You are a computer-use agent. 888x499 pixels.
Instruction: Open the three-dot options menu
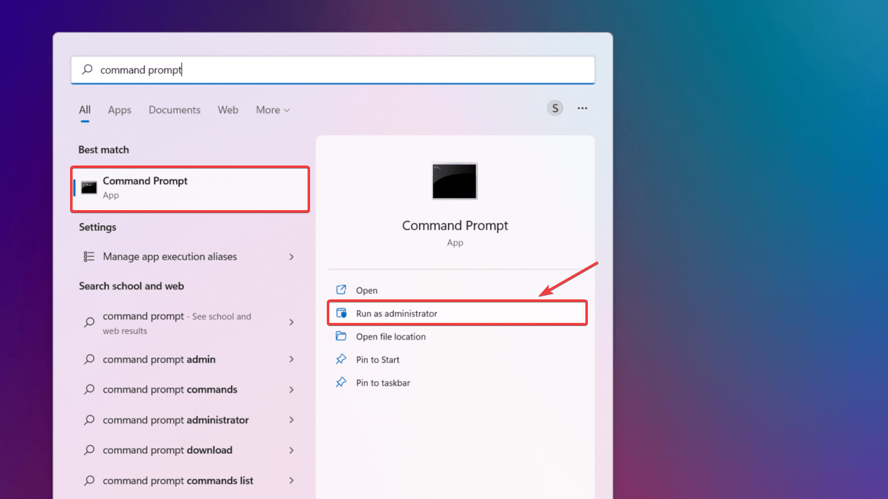click(582, 108)
